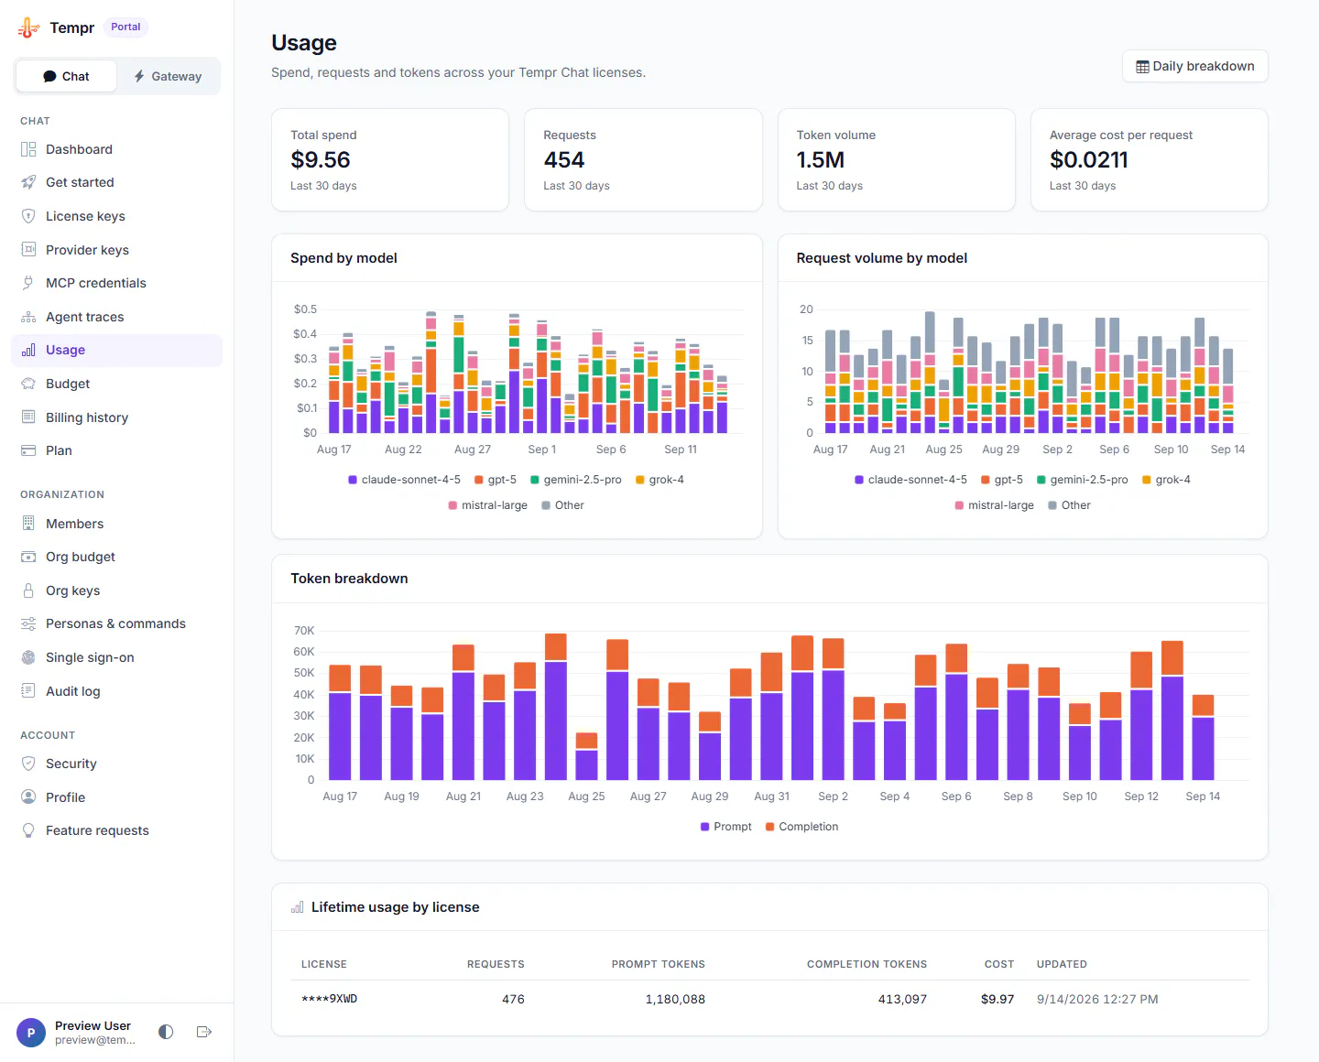The height and width of the screenshot is (1062, 1319).
Task: Click the chart icon beside Lifetime usage
Action: pos(297,907)
